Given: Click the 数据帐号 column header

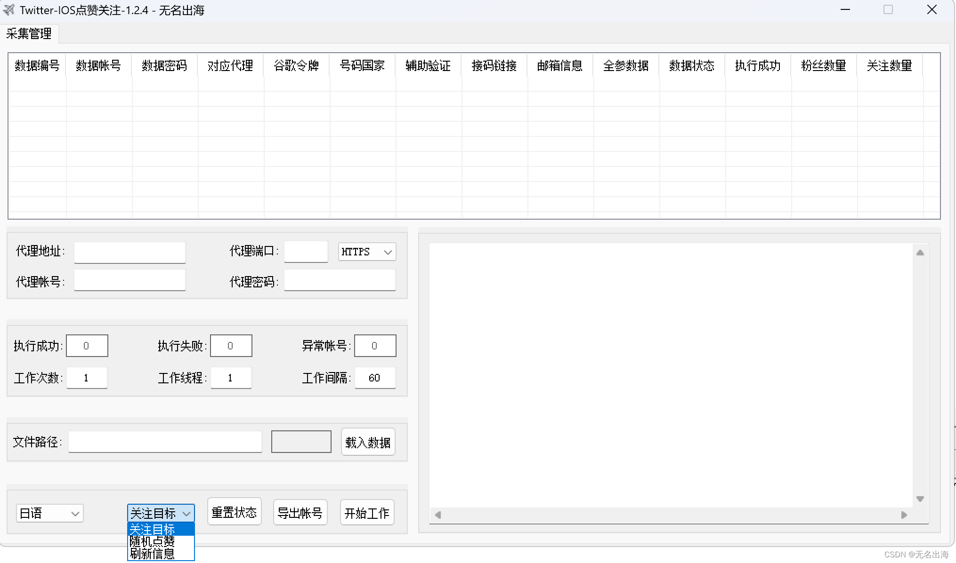Looking at the screenshot, I should [x=98, y=66].
